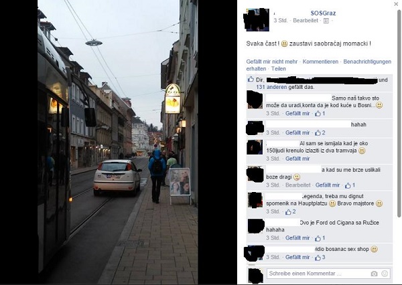Viewport: 402px width, 285px height.
Task: Open '131 anderen' likes list
Action: click(x=271, y=87)
